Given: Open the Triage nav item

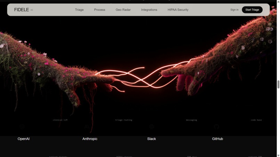Looking at the screenshot, I should (x=79, y=10).
